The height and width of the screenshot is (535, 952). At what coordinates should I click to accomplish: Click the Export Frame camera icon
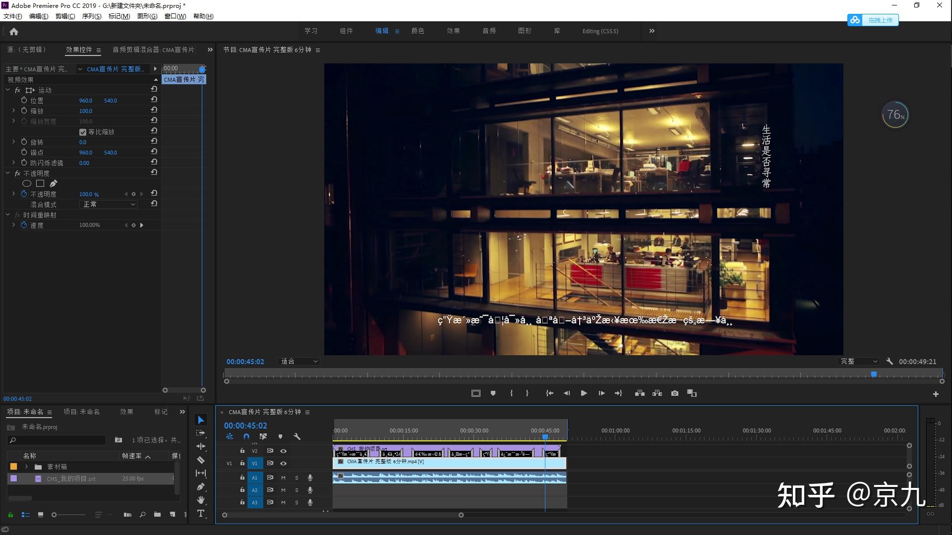coord(675,393)
